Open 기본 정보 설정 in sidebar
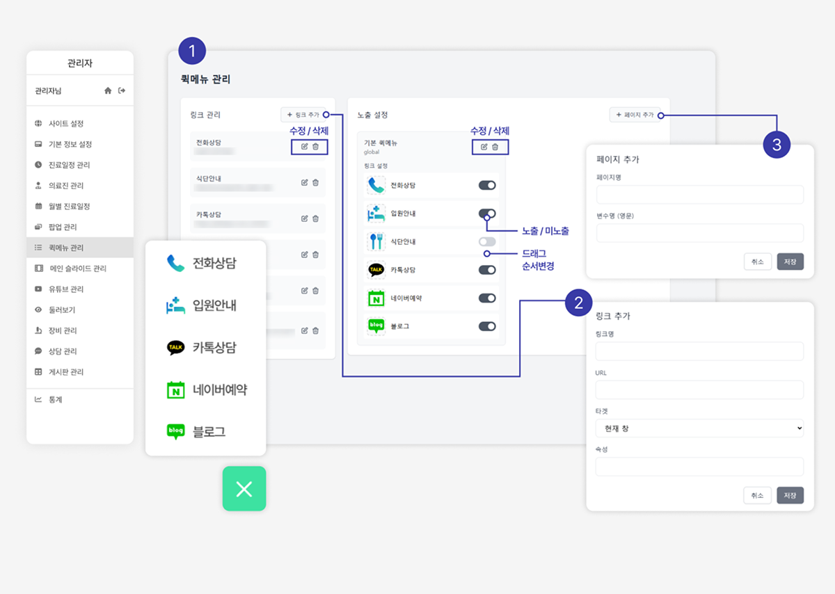 pyautogui.click(x=80, y=145)
